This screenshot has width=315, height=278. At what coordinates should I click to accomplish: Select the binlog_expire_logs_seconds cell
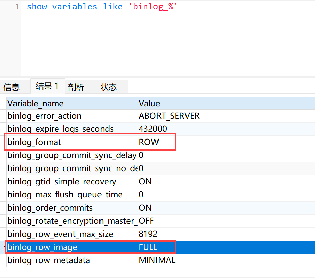pos(72,129)
